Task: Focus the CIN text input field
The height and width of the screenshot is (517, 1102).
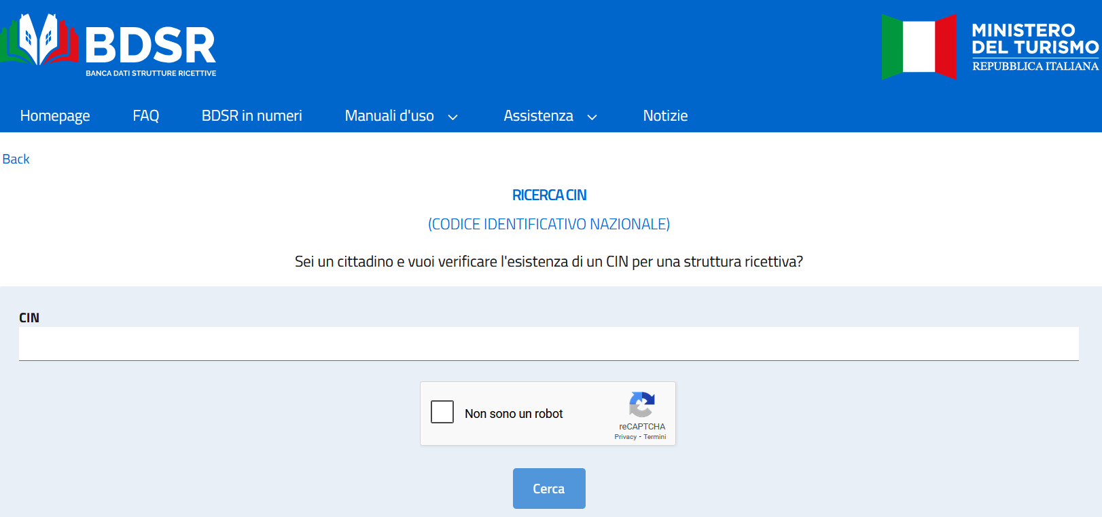Action: click(x=548, y=343)
